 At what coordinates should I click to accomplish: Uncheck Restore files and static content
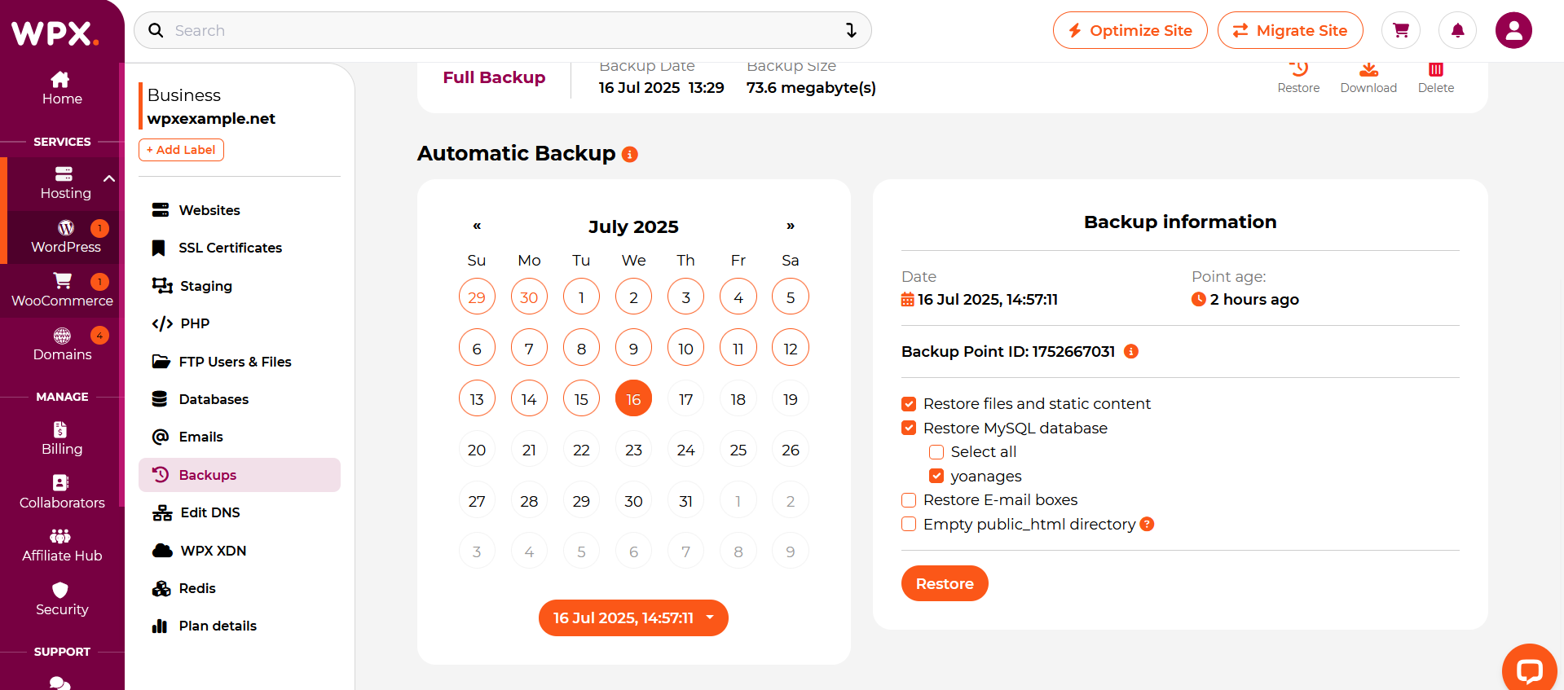point(909,404)
